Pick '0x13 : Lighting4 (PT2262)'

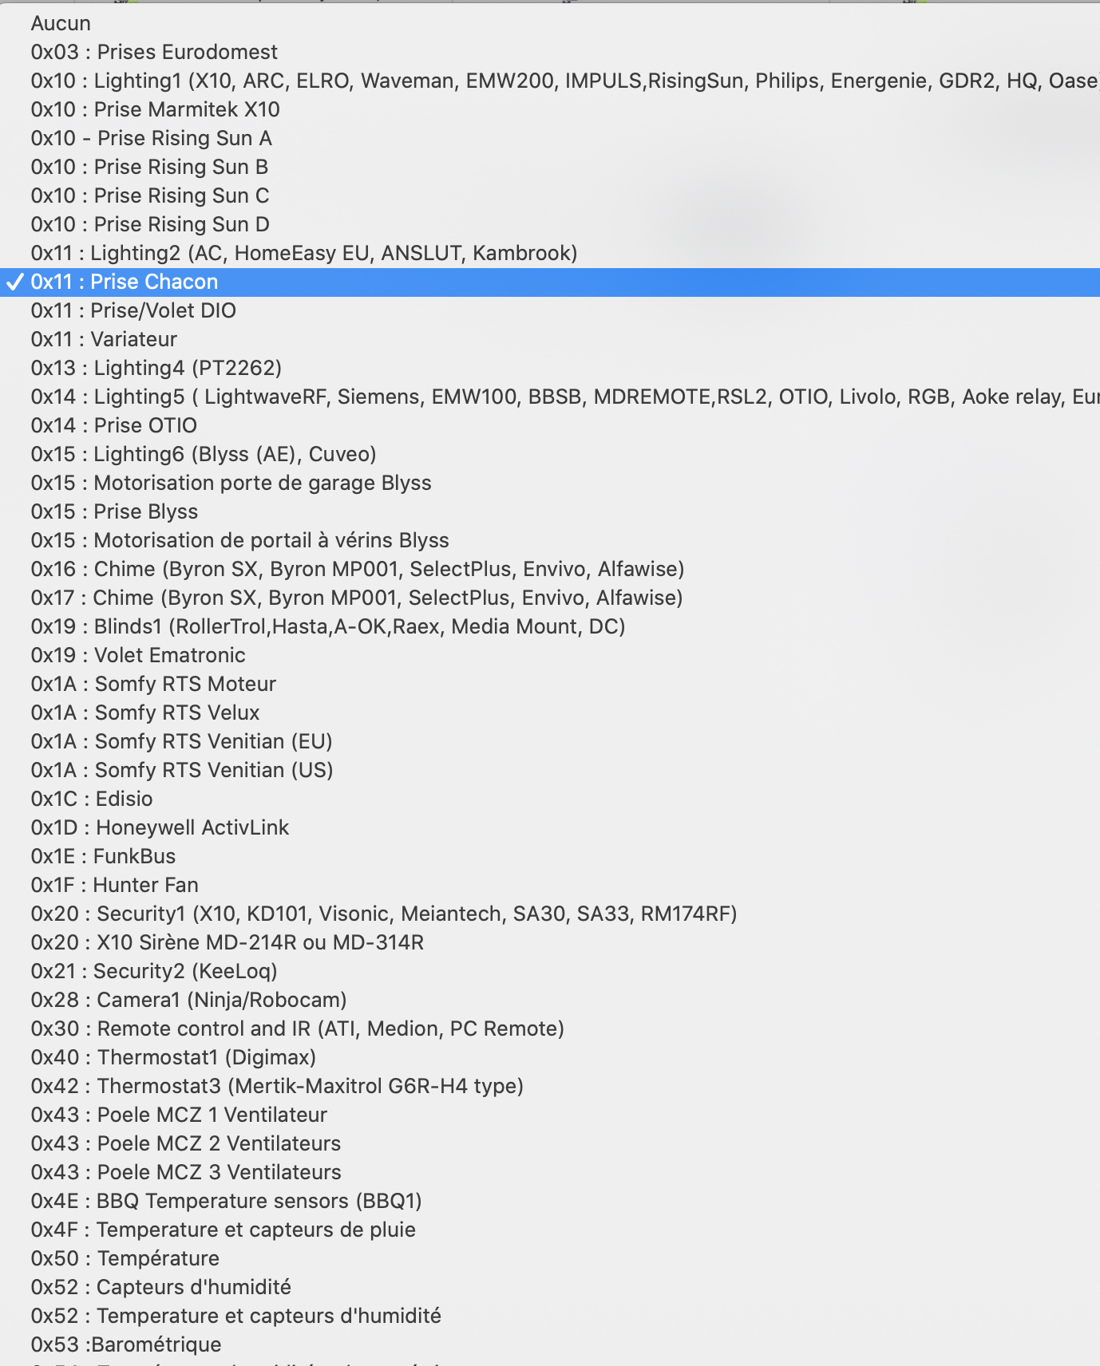pyautogui.click(x=550, y=368)
